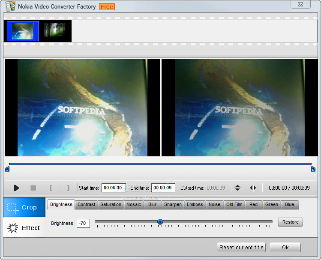Click the blue timeline seek bar
This screenshot has height=260, width=321.
(x=160, y=164)
